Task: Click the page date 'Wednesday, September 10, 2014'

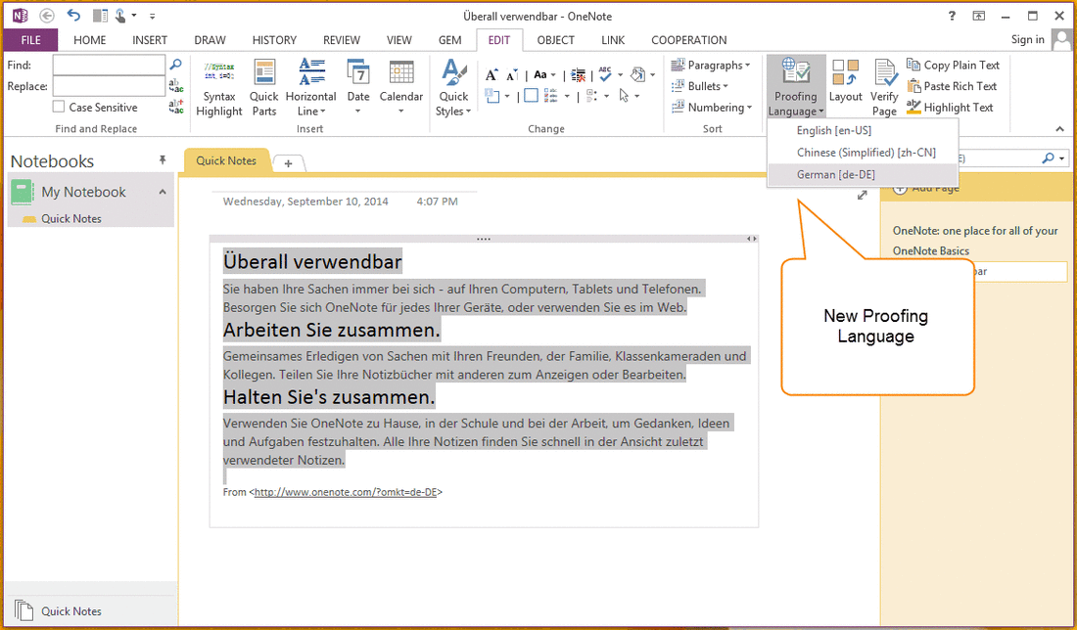Action: pos(305,202)
